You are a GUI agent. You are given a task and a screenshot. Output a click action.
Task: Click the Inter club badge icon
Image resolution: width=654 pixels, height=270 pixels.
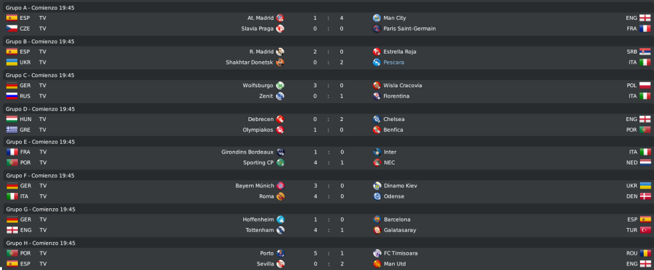point(377,152)
